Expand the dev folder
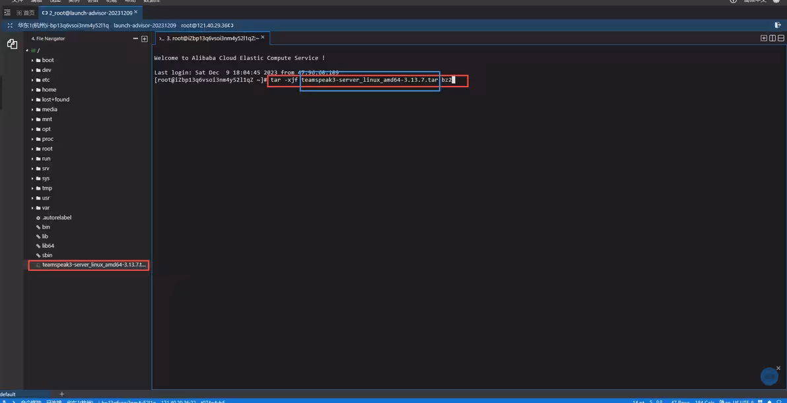Screen dimensions: 787x403 (32, 70)
